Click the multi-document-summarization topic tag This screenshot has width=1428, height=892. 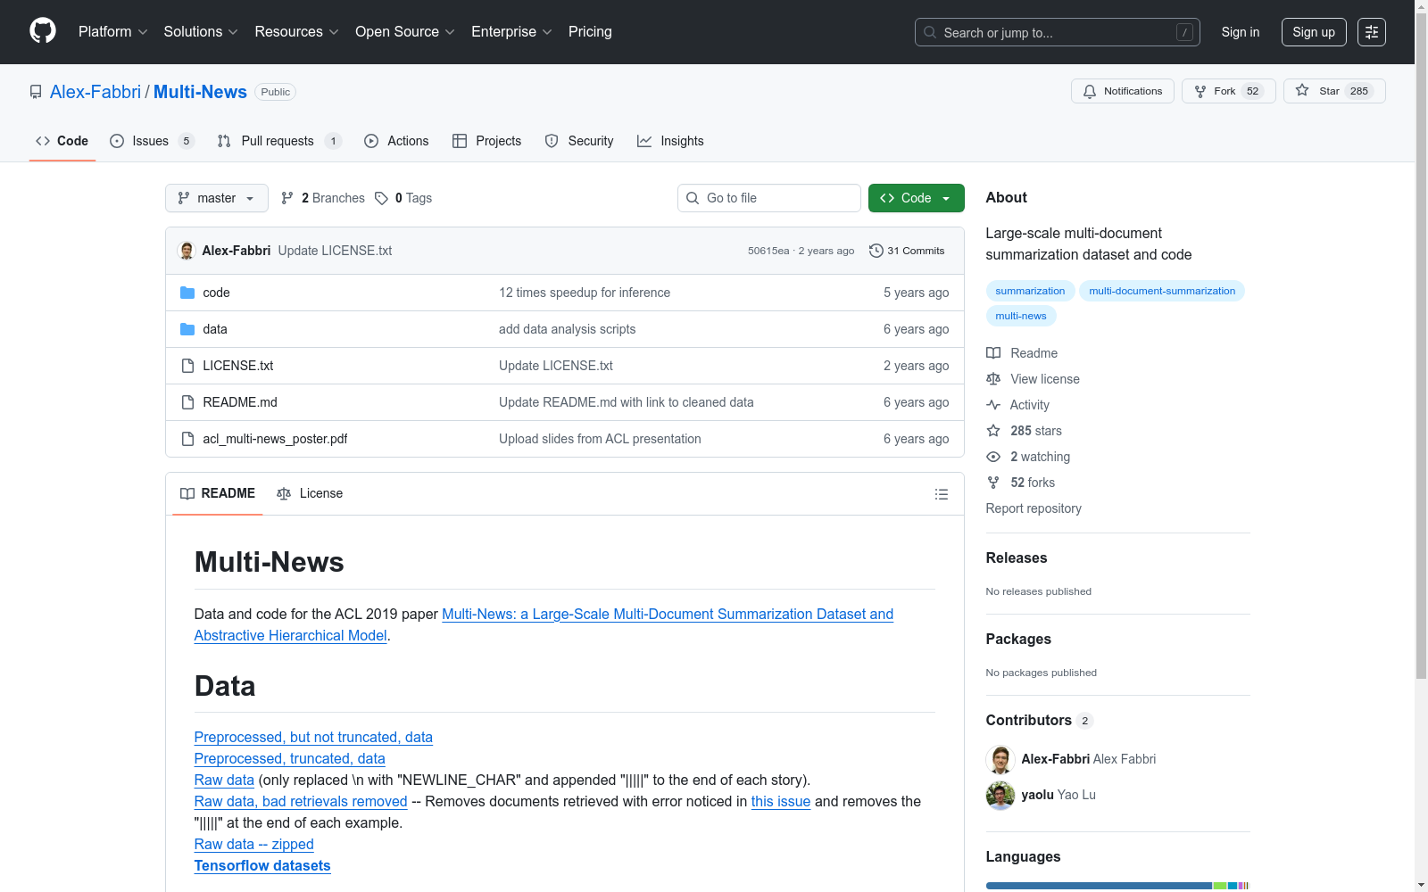click(1162, 291)
